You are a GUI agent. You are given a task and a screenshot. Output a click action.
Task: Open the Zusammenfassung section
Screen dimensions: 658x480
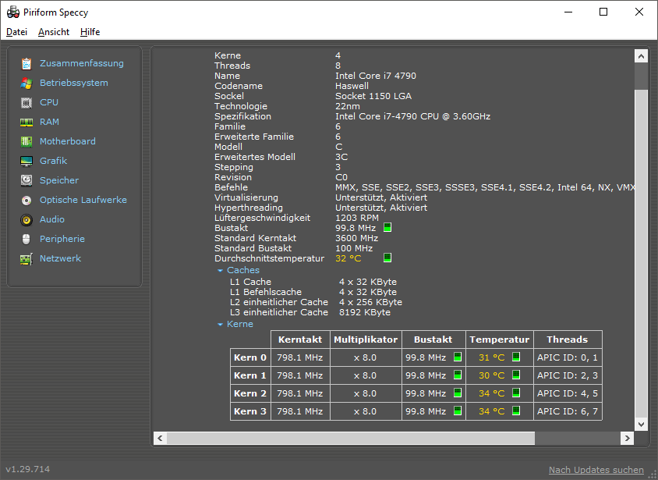pyautogui.click(x=82, y=63)
